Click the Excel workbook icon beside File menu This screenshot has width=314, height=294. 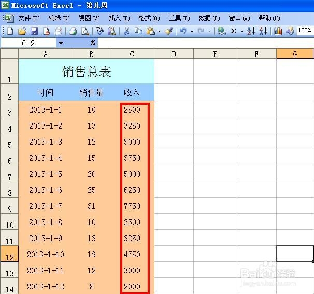tap(9, 18)
